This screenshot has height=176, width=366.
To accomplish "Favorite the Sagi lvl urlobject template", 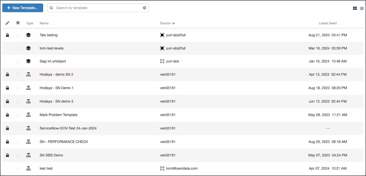I will click(18, 61).
